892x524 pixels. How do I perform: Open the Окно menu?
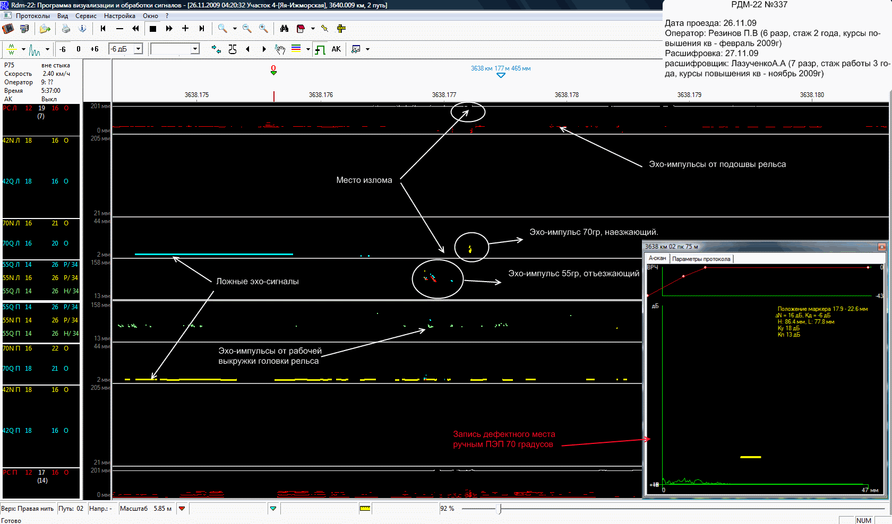tap(151, 16)
